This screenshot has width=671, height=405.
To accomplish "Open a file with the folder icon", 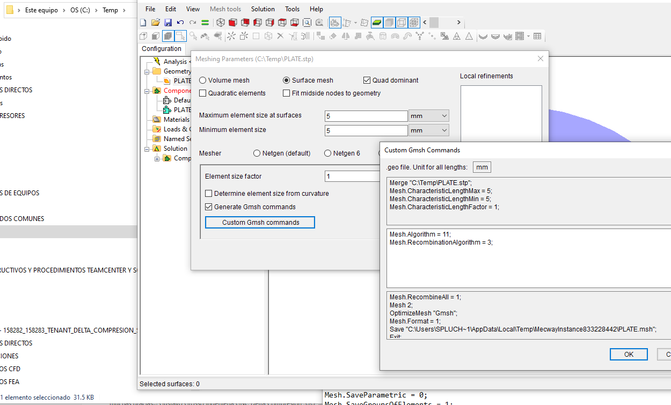I will coord(155,23).
